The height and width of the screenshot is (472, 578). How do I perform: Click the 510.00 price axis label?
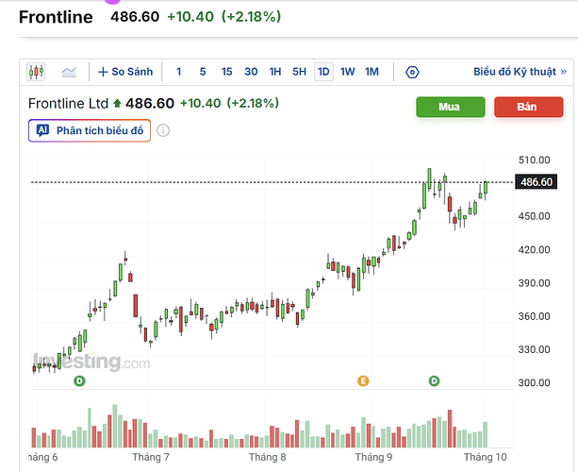point(534,160)
